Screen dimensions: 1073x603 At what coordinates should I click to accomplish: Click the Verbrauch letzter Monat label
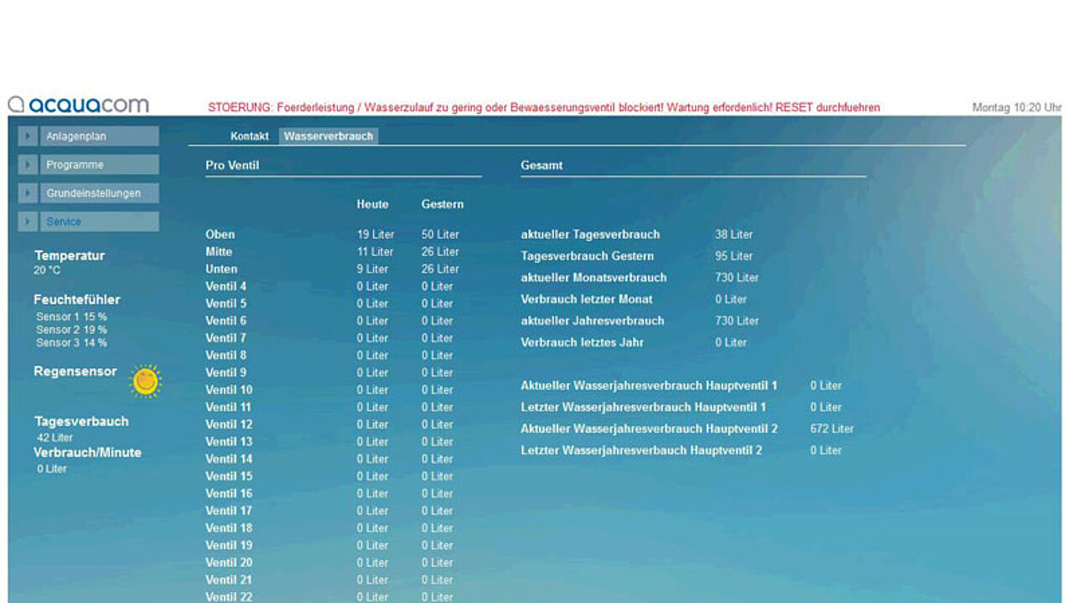coord(587,299)
